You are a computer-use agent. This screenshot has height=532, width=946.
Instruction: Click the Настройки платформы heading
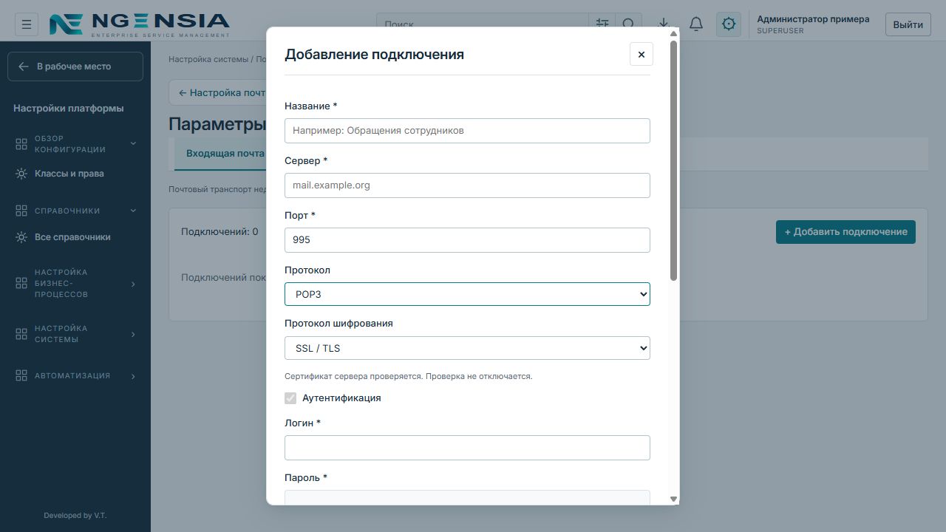pos(69,109)
